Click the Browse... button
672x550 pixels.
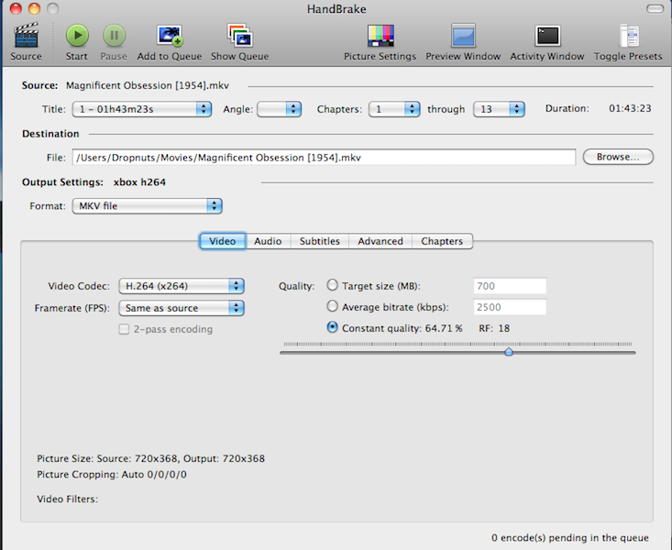click(618, 157)
